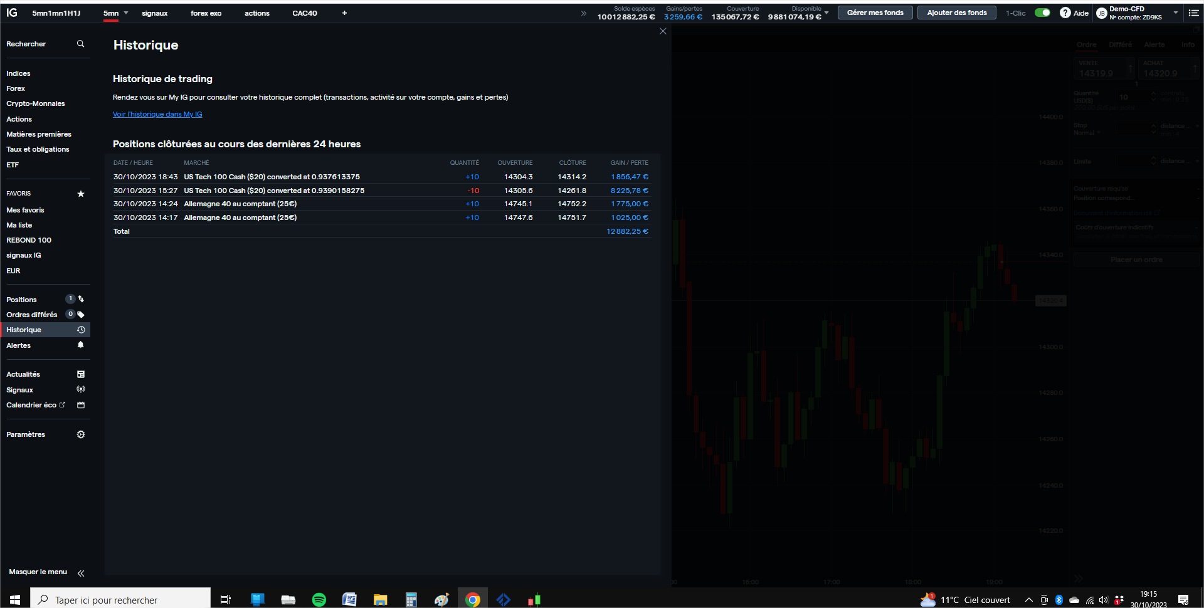Click the Aide question mark icon
Viewport: 1204px width, 608px height.
pyautogui.click(x=1065, y=13)
